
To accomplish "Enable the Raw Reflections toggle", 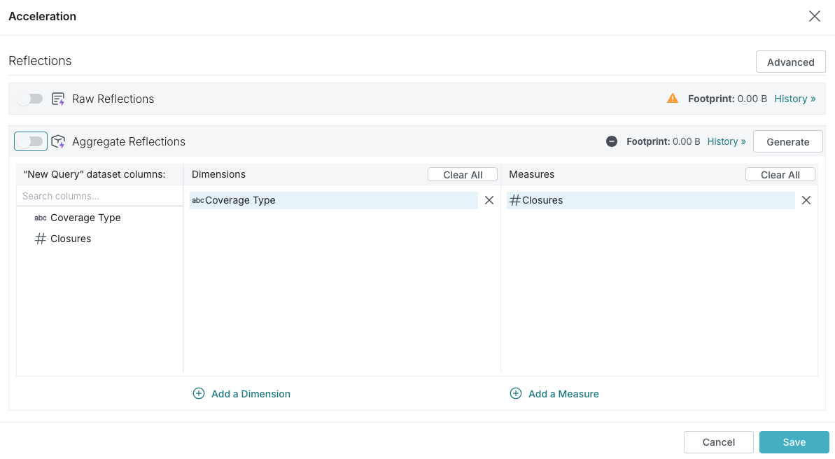I will tap(30, 99).
